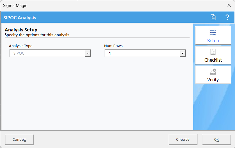Click the Sigma Magic window title
The width and height of the screenshot is (235, 148).
[x=15, y=6]
